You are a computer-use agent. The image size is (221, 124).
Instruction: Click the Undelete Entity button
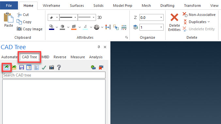(198, 29)
